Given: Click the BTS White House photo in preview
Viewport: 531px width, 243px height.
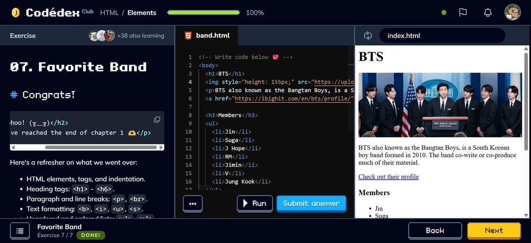Looking at the screenshot, I should 440,105.
